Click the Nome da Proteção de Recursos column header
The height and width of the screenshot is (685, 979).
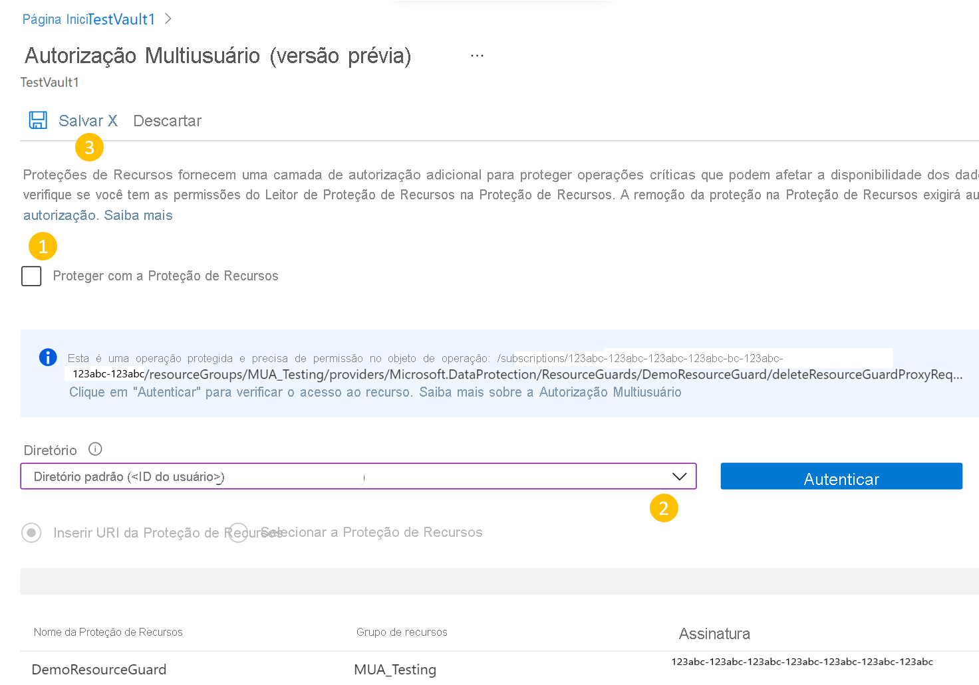point(108,632)
